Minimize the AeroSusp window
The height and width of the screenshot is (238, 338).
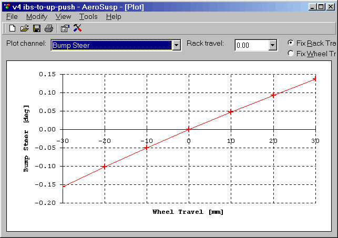pos(312,7)
